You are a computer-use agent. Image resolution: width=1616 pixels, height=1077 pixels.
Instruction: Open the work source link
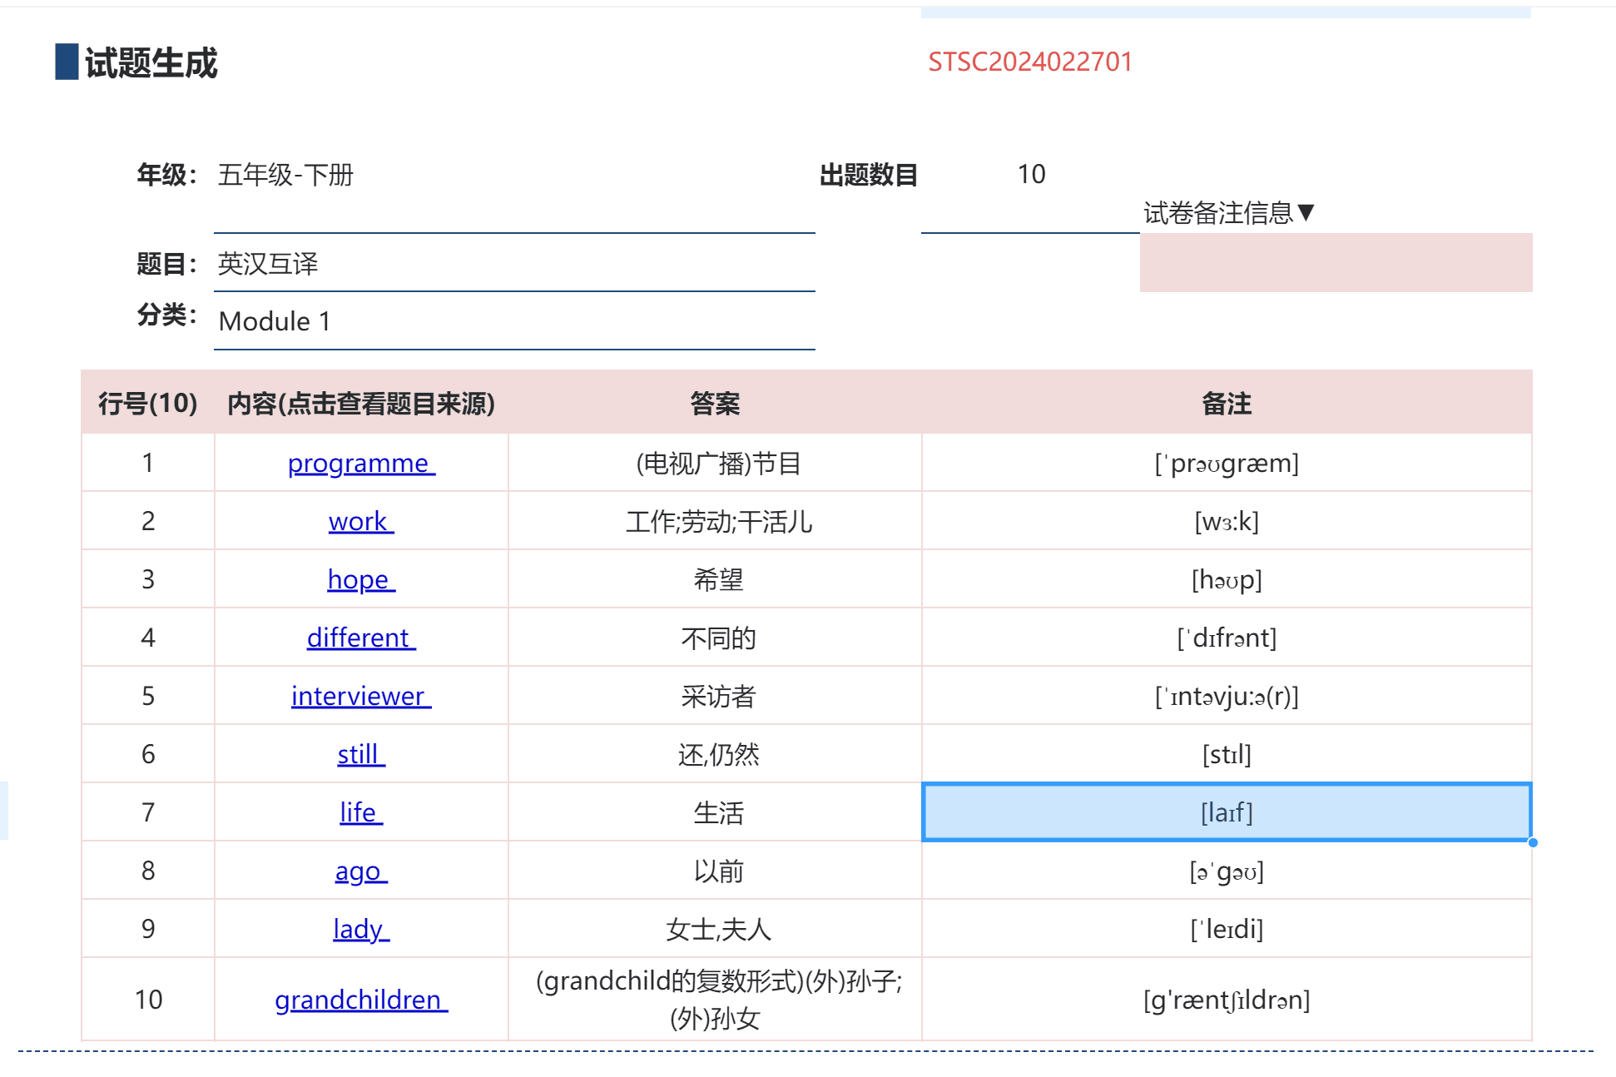point(361,521)
